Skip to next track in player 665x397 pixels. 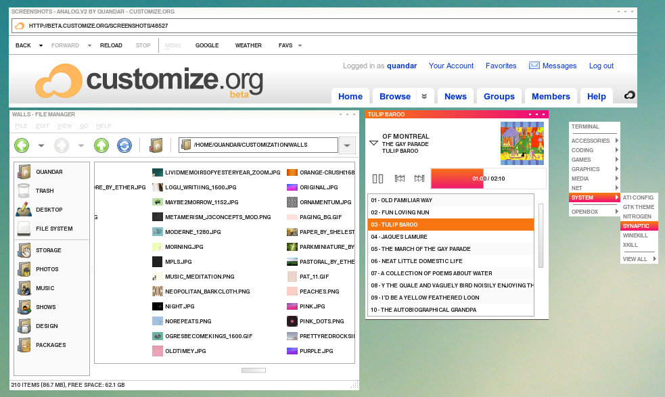coord(419,179)
